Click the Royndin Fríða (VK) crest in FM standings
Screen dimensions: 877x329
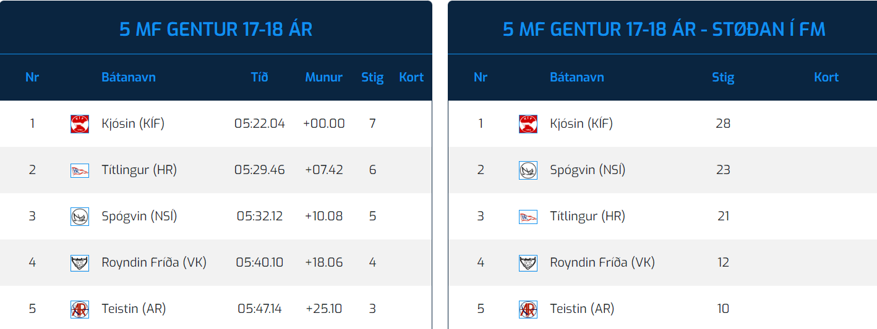click(x=528, y=263)
